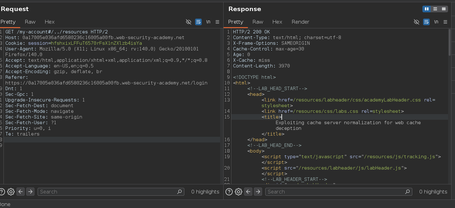Click the LAB_HEAD_START comment line
The width and height of the screenshot is (455, 208).
pos(277,89)
